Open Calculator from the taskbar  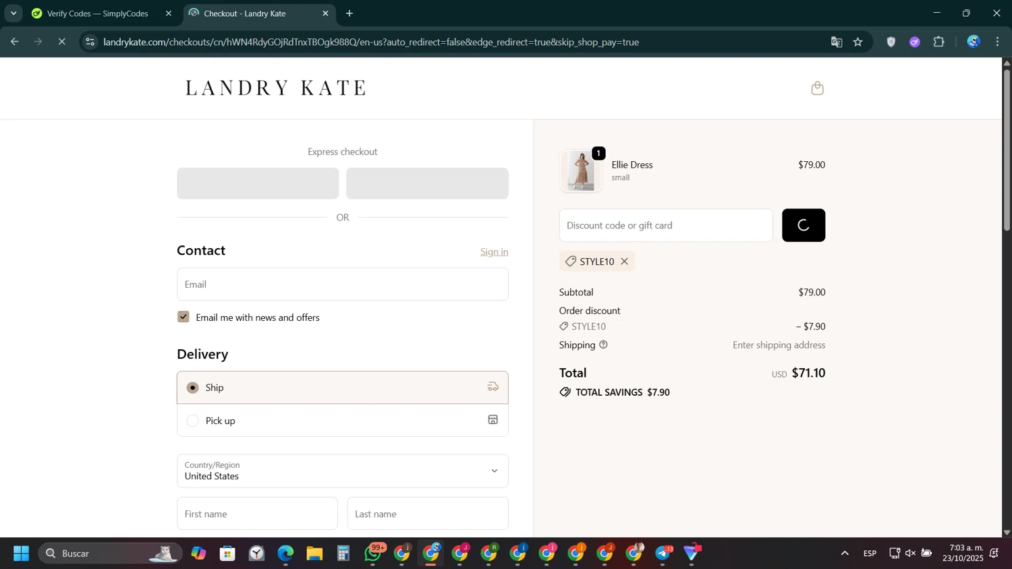tap(343, 553)
